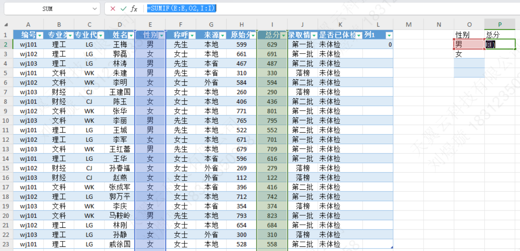Select column E header
Image resolution: width=520 pixels, height=251 pixels.
click(x=150, y=25)
